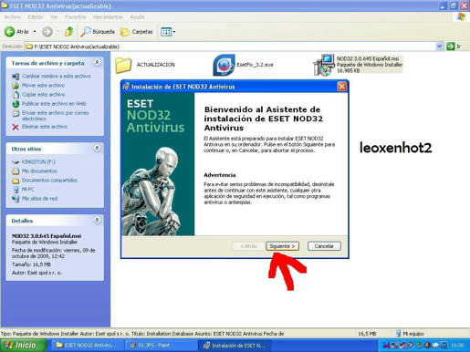
Task: Click the email envelope icon in tasks
Action: pyautogui.click(x=16, y=113)
